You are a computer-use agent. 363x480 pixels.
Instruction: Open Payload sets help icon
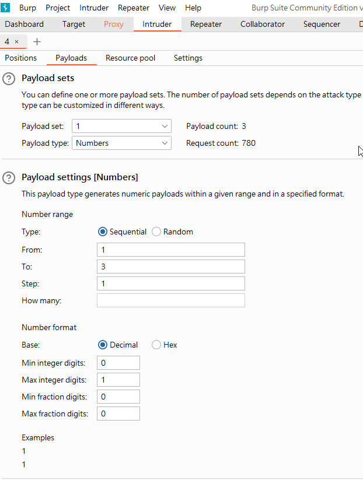coord(9,79)
